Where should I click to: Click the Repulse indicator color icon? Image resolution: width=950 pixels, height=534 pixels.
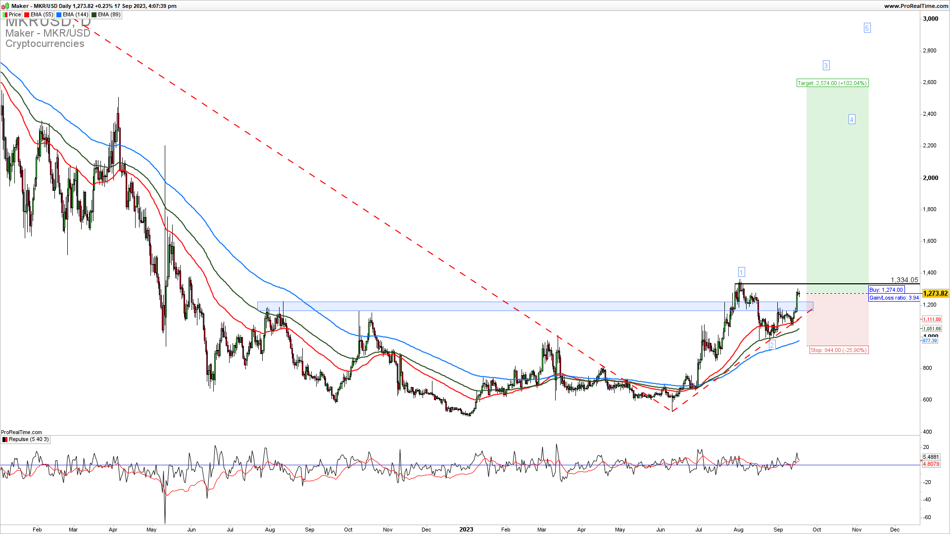pos(5,440)
